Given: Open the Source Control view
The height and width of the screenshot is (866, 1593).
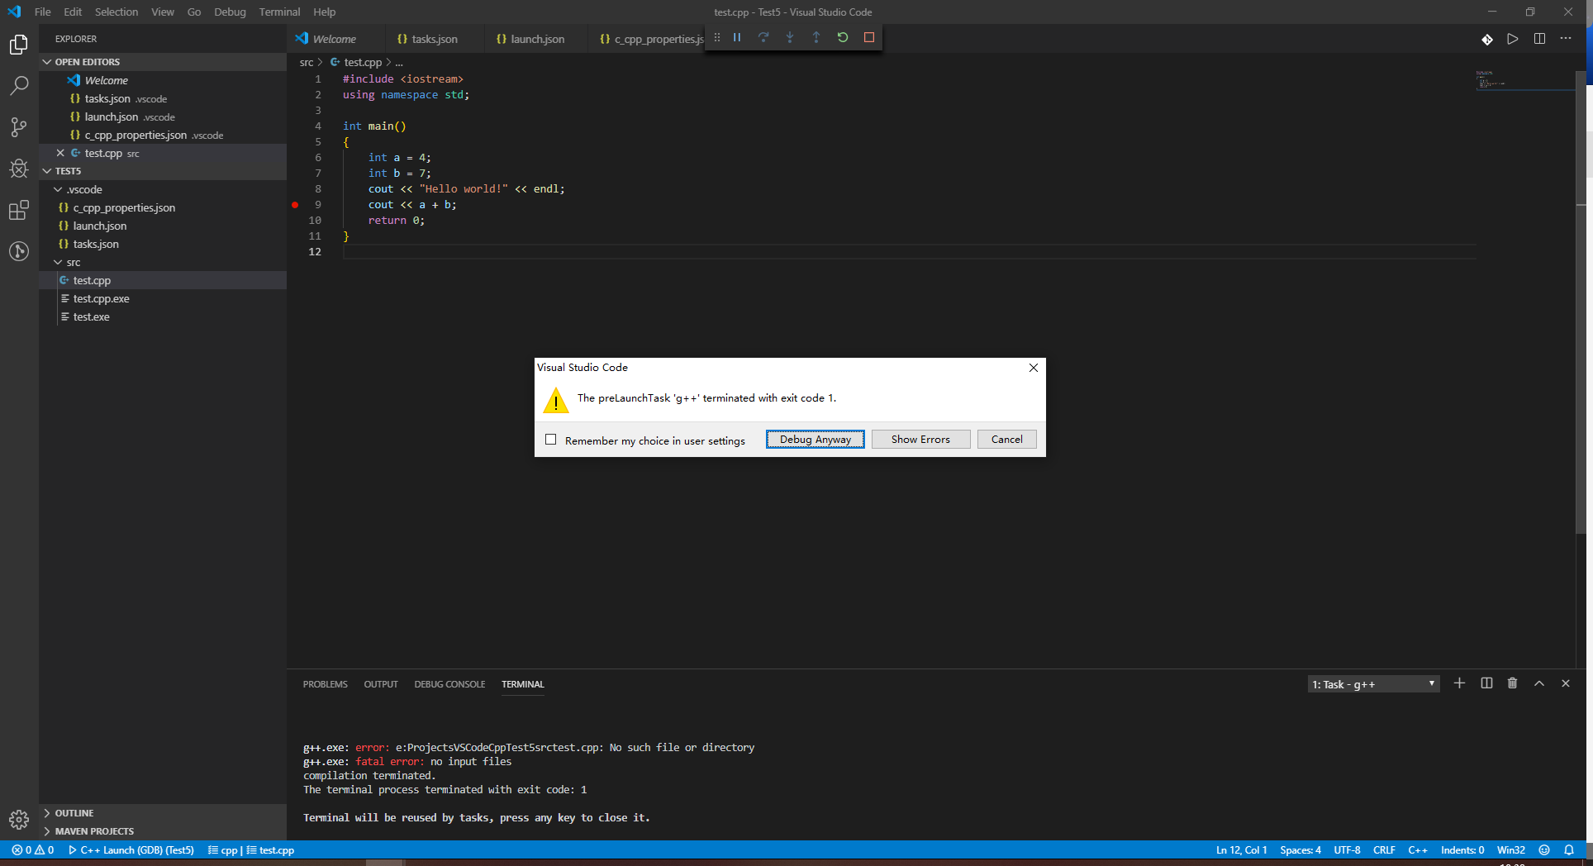Looking at the screenshot, I should pyautogui.click(x=19, y=127).
